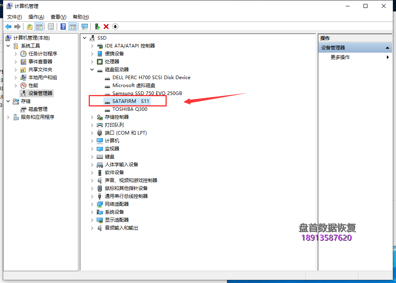This screenshot has height=283, width=396.
Task: Click the 声音、视频和游戏控制器 speaker icon
Action: click(100, 180)
